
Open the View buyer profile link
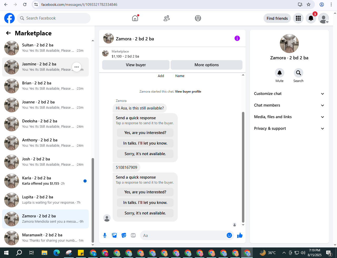188,92
